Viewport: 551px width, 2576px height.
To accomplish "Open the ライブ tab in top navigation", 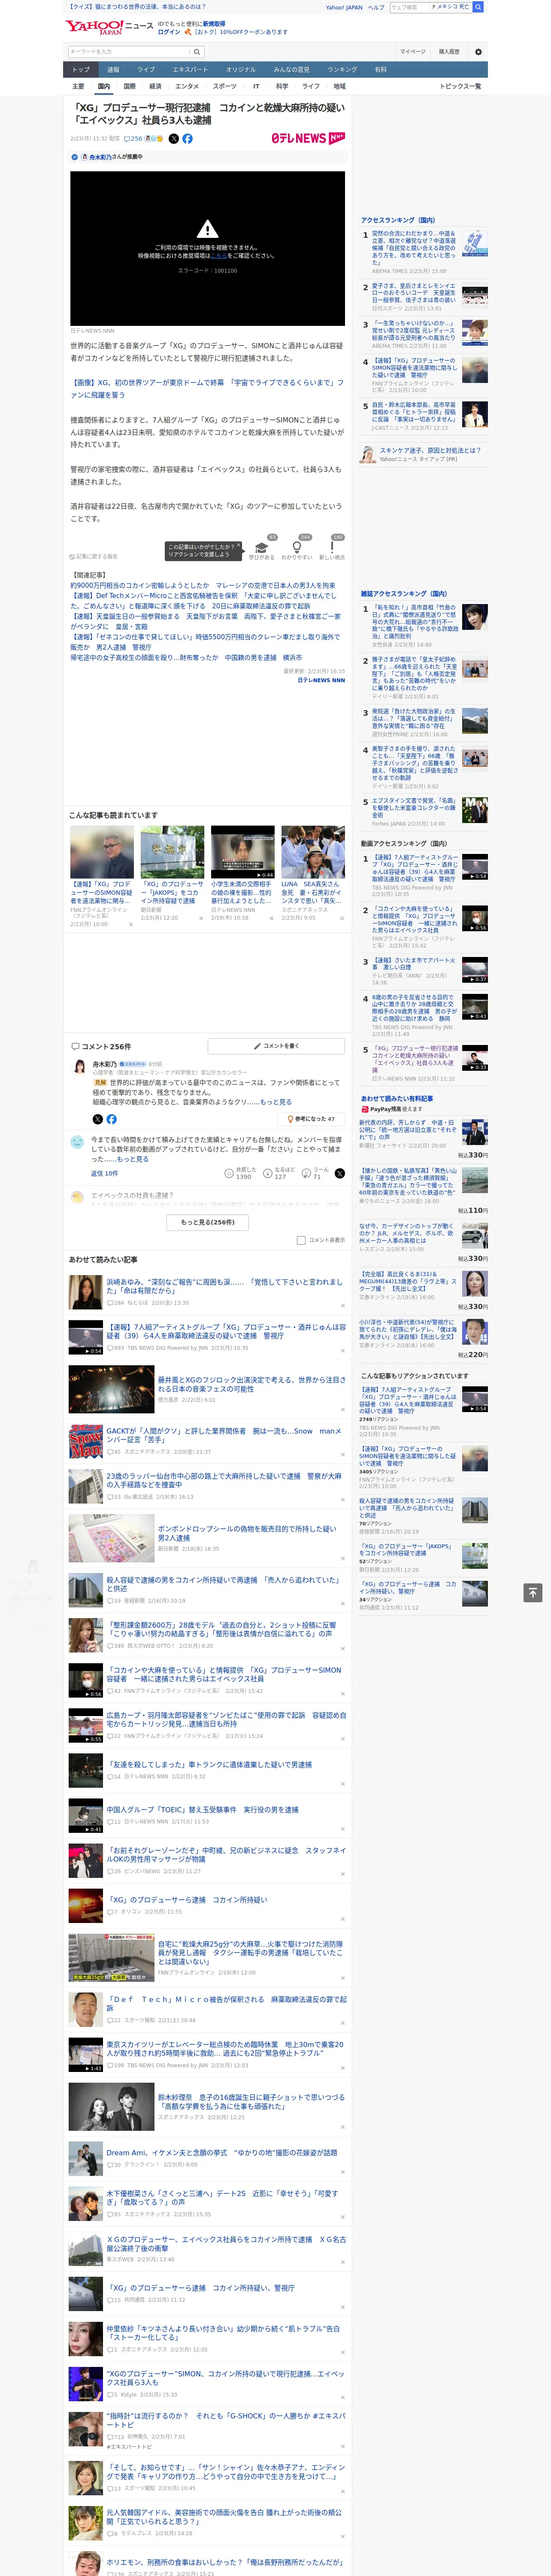I will (146, 70).
